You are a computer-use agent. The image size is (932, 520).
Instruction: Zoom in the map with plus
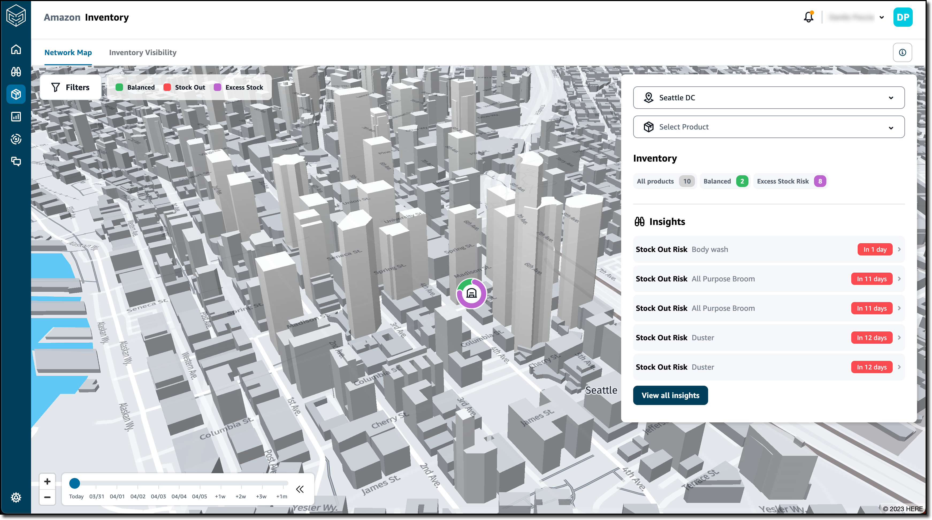click(x=47, y=481)
